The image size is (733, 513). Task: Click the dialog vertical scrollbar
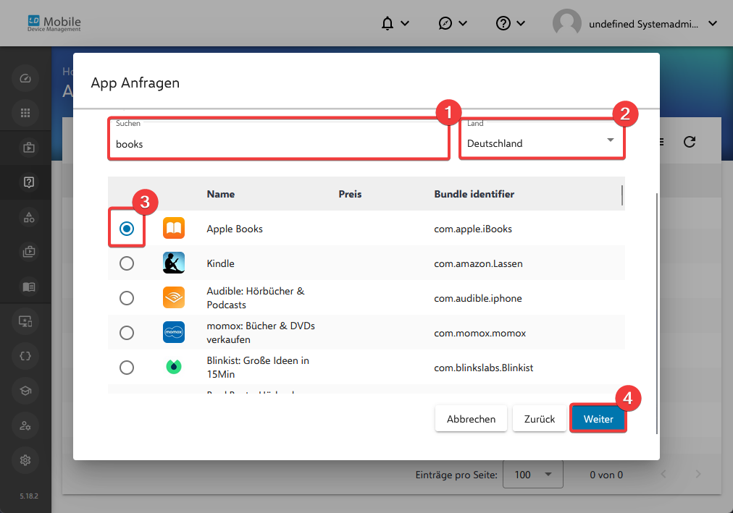pos(657,314)
